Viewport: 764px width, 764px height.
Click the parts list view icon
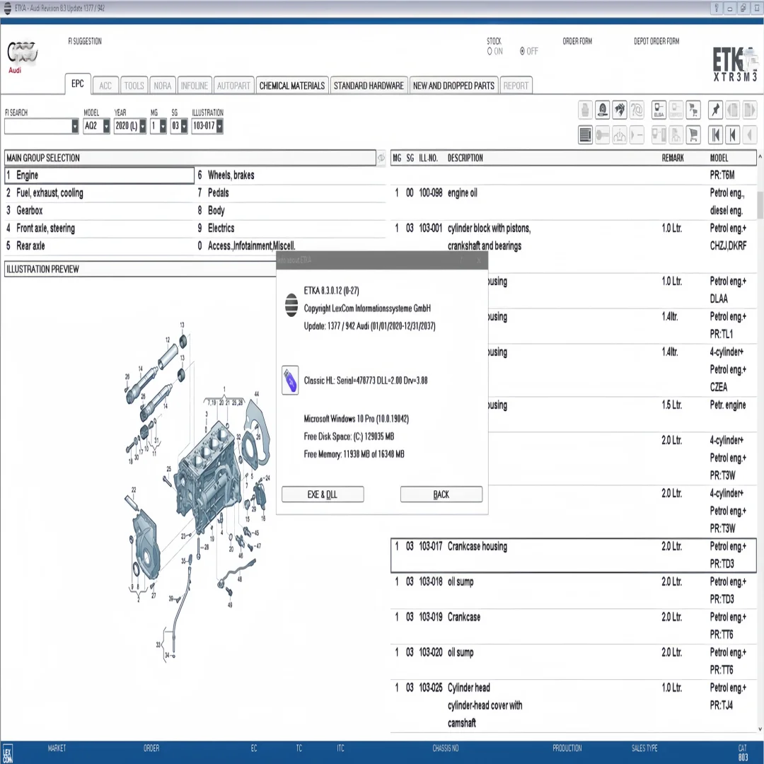[x=585, y=134]
